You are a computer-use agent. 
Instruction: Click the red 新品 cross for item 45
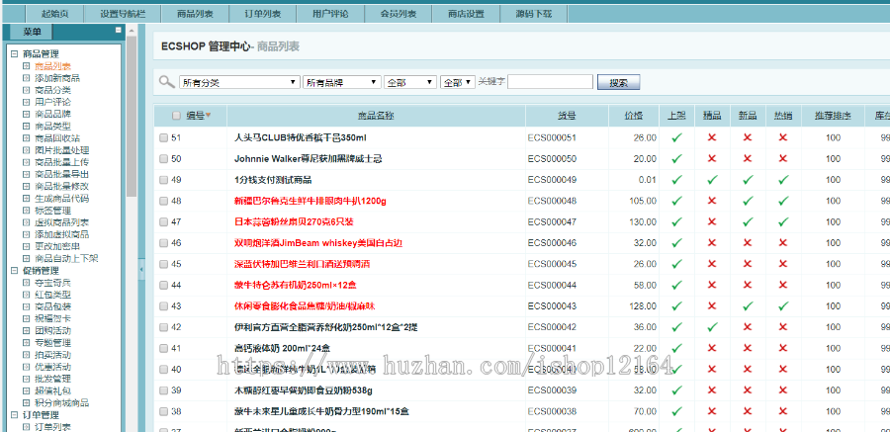coord(748,263)
